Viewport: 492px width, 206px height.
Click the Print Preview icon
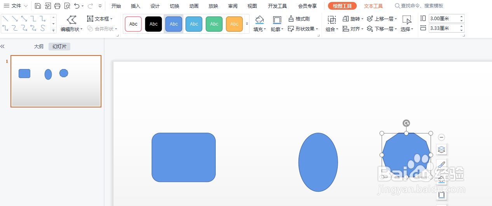[x=67, y=6]
